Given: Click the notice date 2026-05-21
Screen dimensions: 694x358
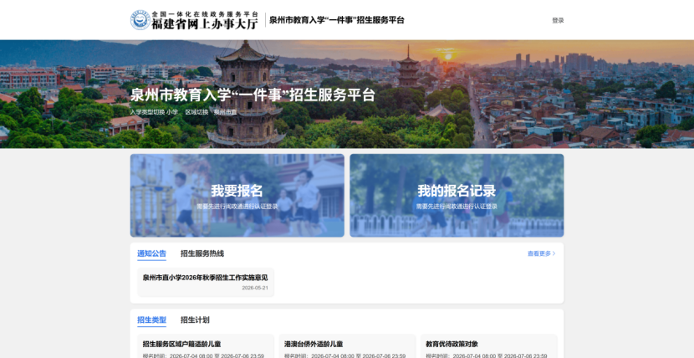Looking at the screenshot, I should coord(255,288).
